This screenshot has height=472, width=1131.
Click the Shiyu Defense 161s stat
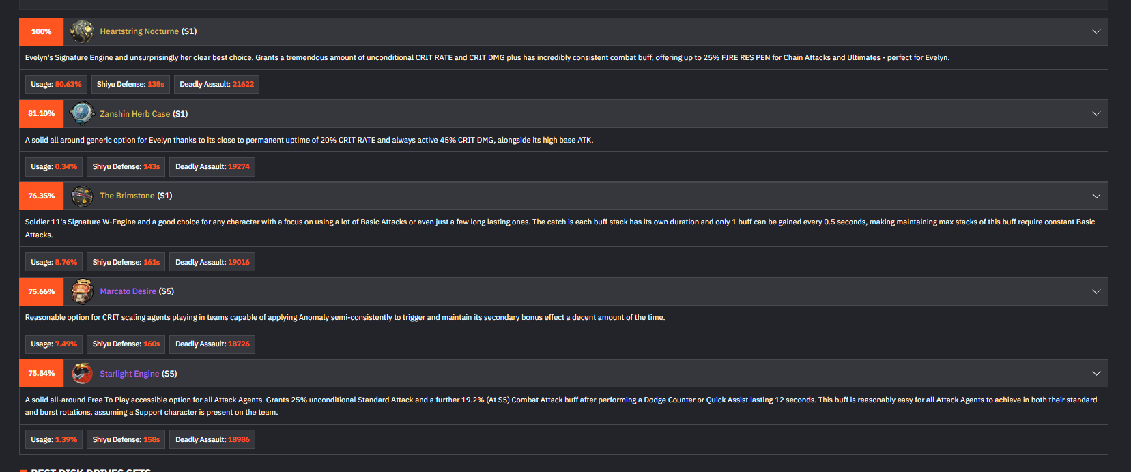click(126, 262)
